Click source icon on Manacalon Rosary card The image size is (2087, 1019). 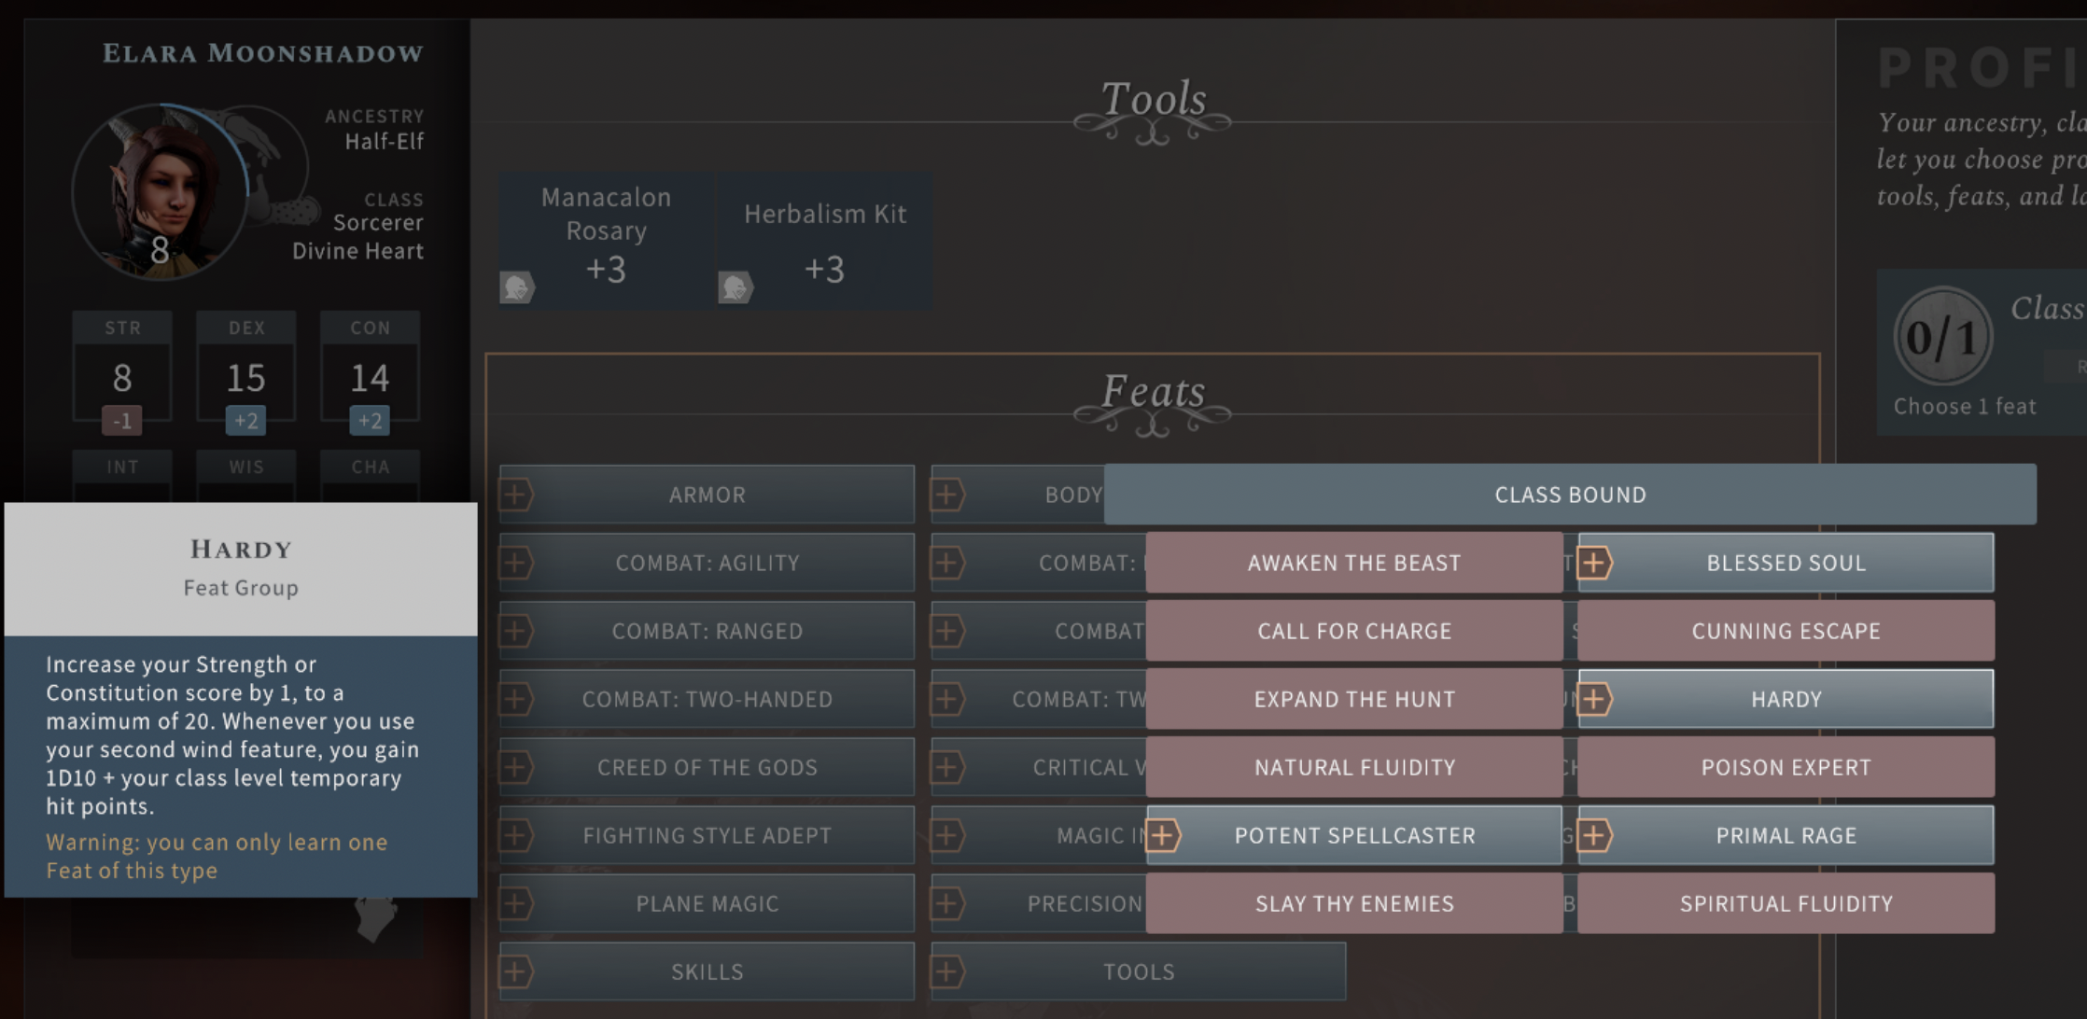[x=517, y=286]
